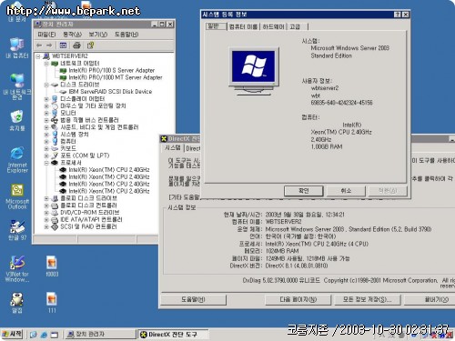Expand the IDE ATA/ATAPI 컨트롤러 node
455x341 pixels.
[46, 219]
